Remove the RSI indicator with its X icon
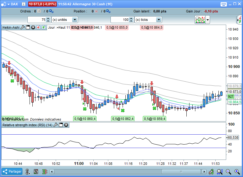The image size is (243, 177). 66,125
